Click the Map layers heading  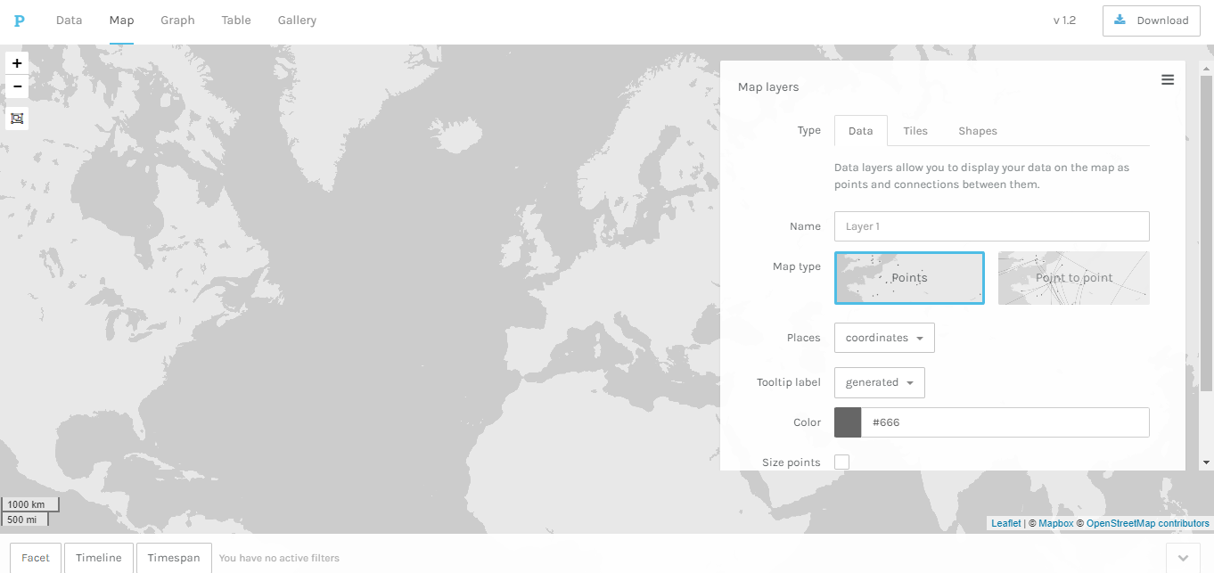point(768,87)
